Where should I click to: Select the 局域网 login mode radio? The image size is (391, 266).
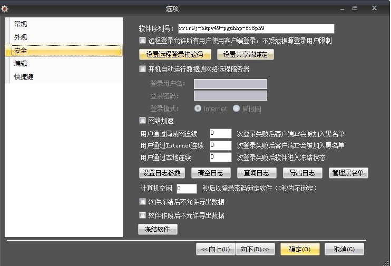coord(236,109)
